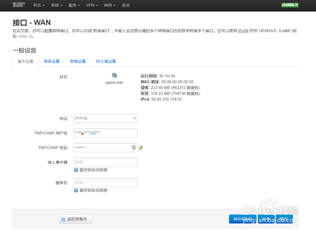Click the 发送 128.23 MB statistic
Screen dimensions: 316x231
170,93
